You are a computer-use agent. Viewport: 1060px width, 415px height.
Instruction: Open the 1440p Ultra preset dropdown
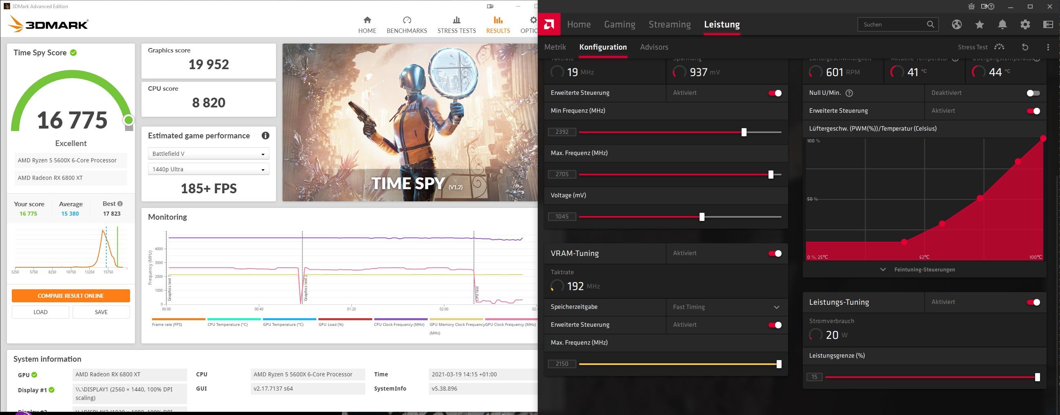click(209, 169)
